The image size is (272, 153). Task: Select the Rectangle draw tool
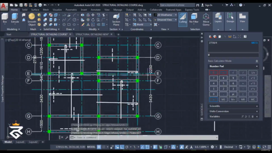tap(69, 25)
